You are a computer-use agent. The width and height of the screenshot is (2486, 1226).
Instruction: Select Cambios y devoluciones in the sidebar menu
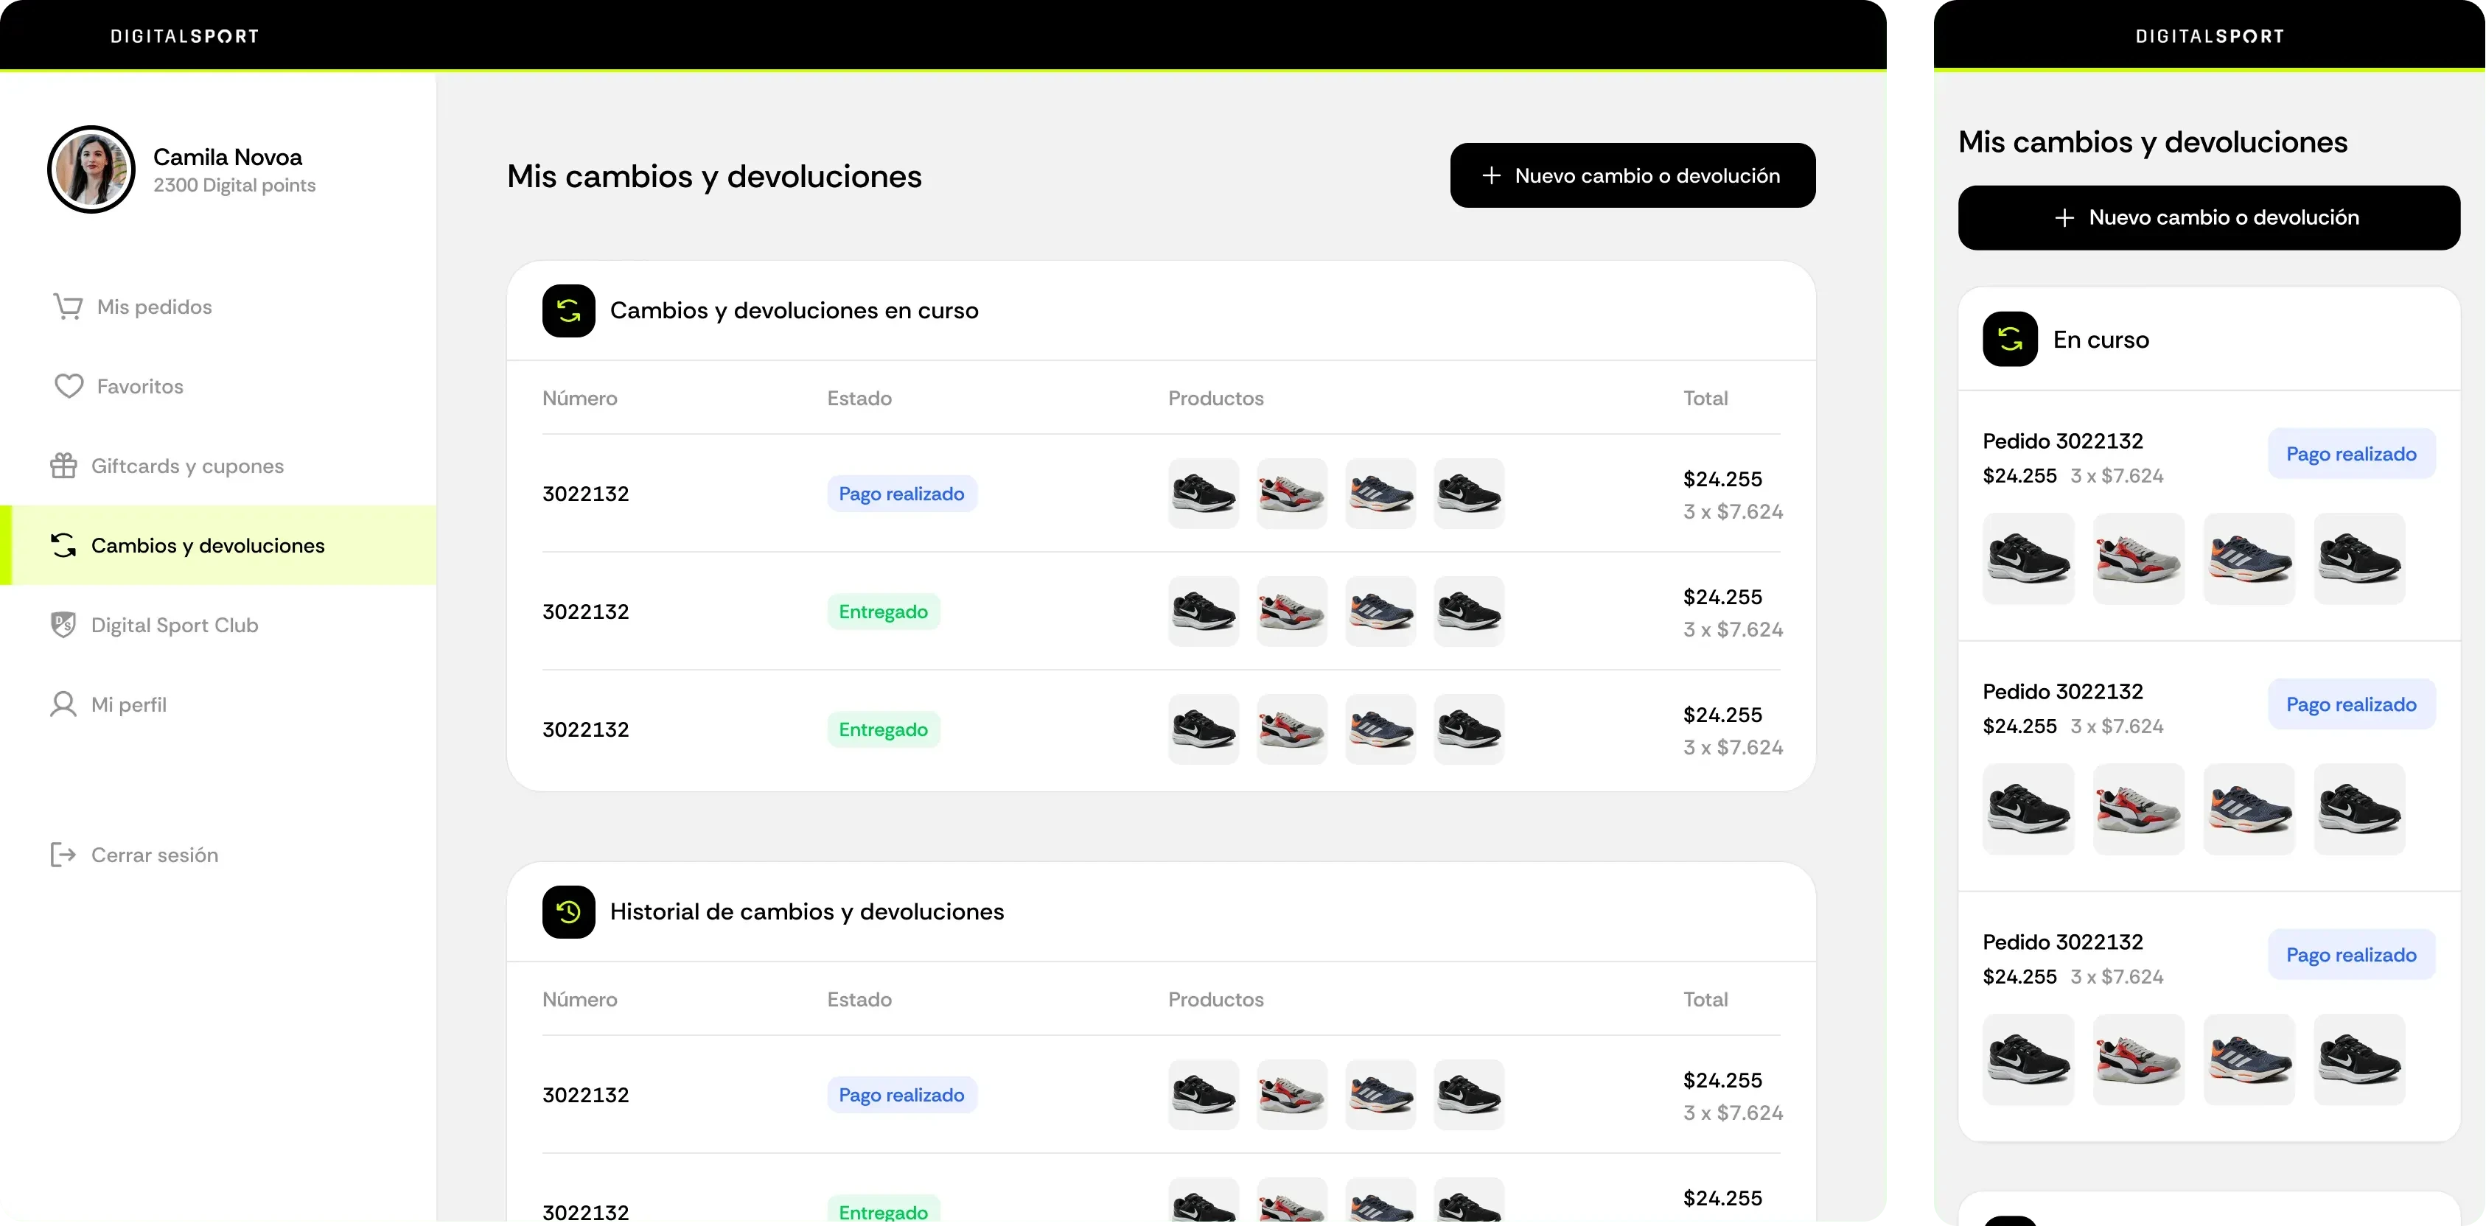tap(208, 546)
